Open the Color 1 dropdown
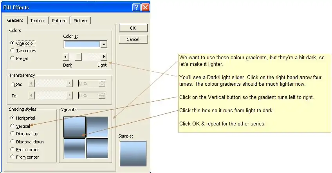The image size is (332, 173). coord(104,44)
